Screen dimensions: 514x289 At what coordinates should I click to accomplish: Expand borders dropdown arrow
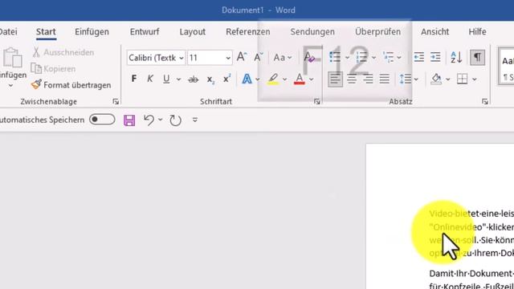[x=475, y=79]
